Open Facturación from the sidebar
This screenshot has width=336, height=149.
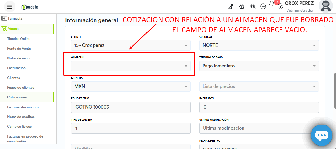click(16, 68)
